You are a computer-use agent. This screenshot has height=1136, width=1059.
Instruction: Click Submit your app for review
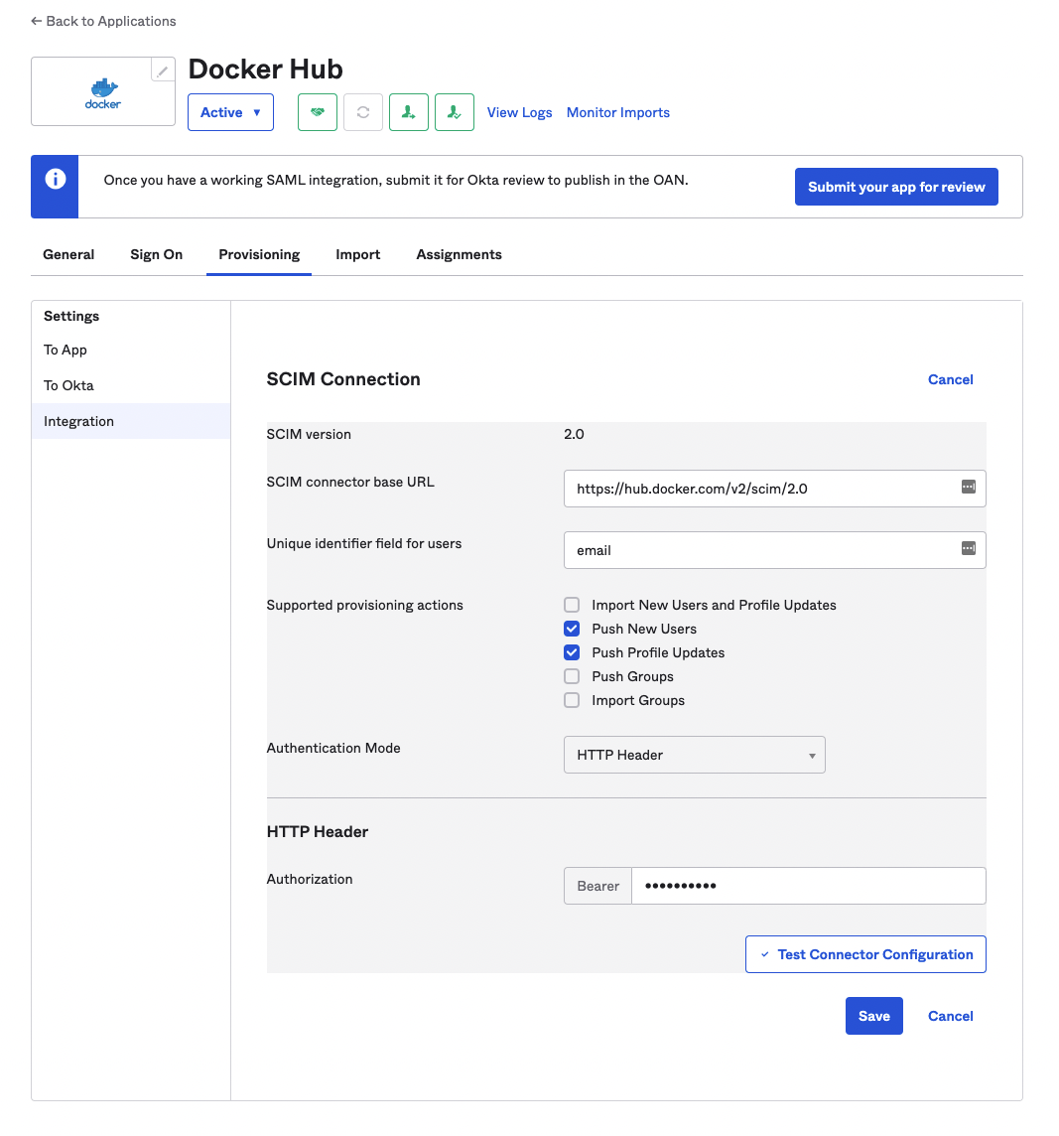click(x=896, y=187)
